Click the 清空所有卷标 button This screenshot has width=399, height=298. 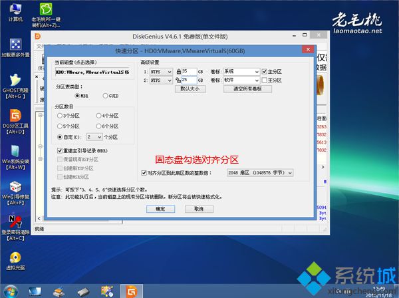tap(247, 89)
